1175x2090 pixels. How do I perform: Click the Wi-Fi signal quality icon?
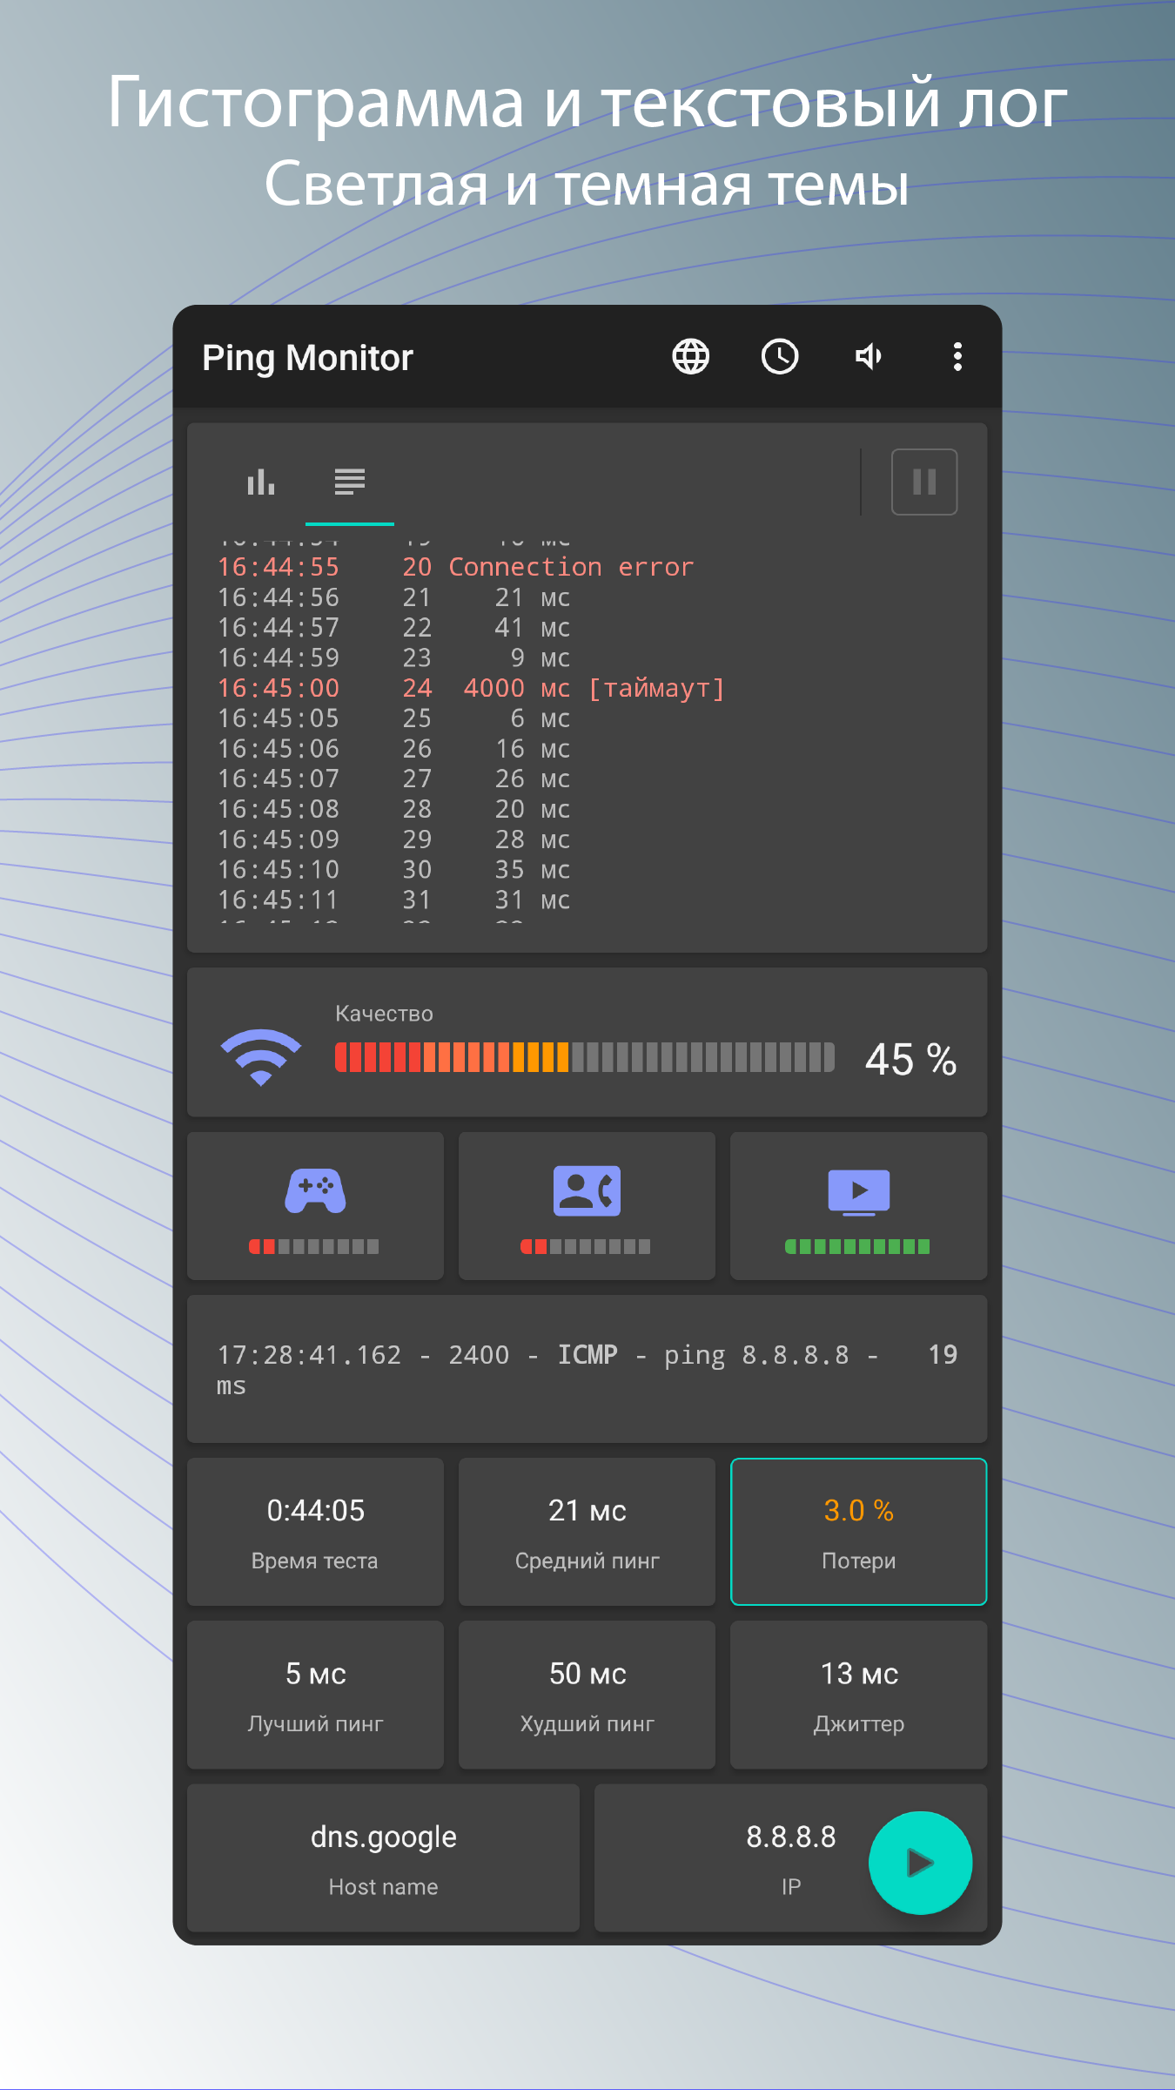coord(261,1056)
